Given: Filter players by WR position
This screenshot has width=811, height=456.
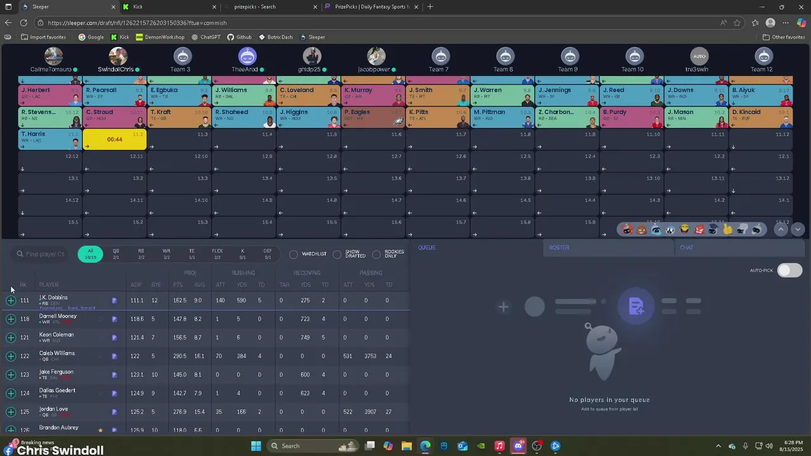Looking at the screenshot, I should (x=167, y=254).
